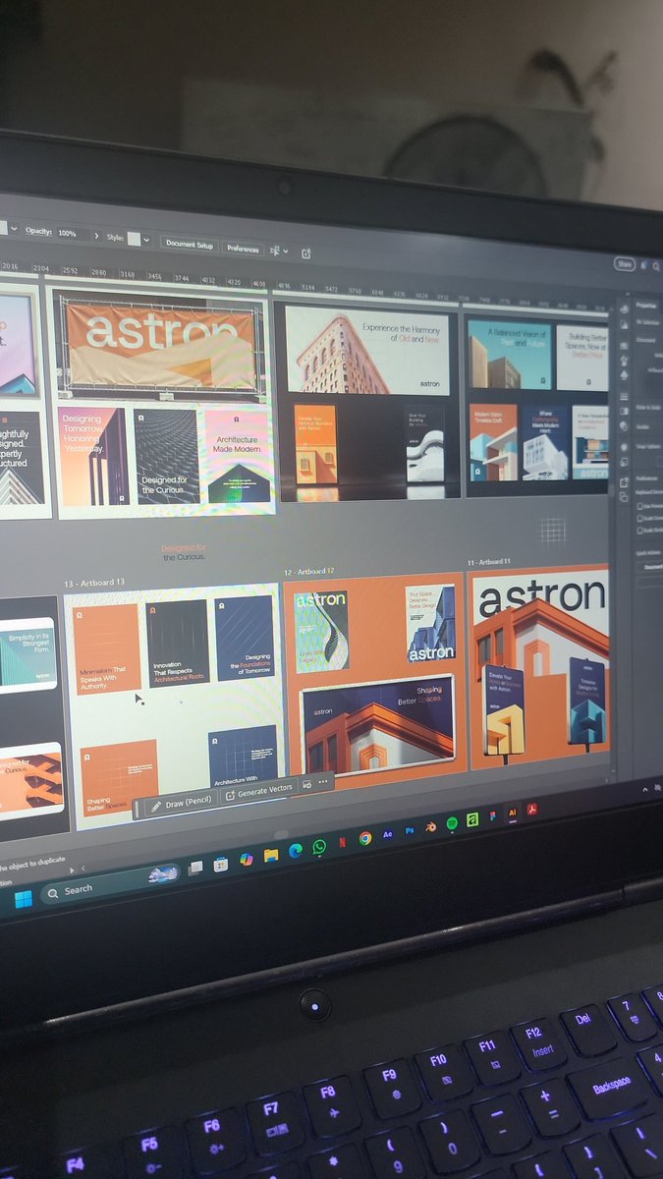Open the dropdown left of Opacity

[x=14, y=228]
